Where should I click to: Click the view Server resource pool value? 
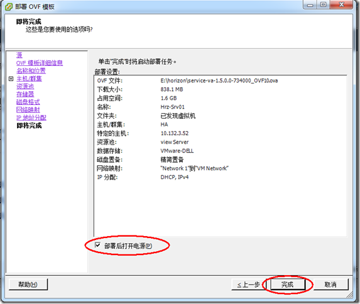[x=175, y=142]
